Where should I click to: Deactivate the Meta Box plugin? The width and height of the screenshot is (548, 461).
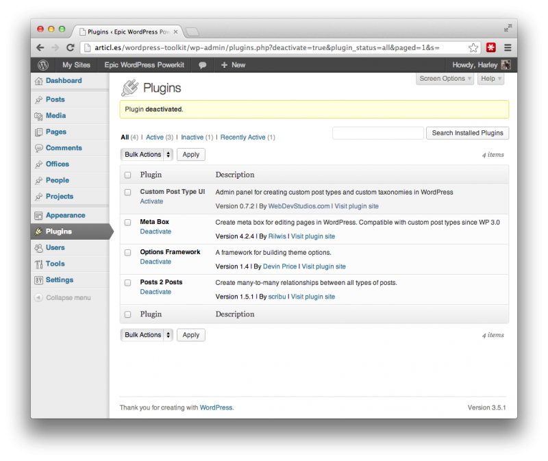155,232
